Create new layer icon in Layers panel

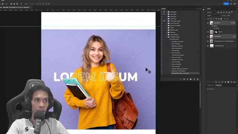(x=231, y=82)
